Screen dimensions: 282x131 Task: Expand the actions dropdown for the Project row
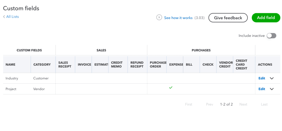272,89
